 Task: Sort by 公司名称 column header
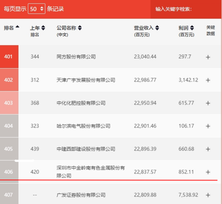coord(69,28)
